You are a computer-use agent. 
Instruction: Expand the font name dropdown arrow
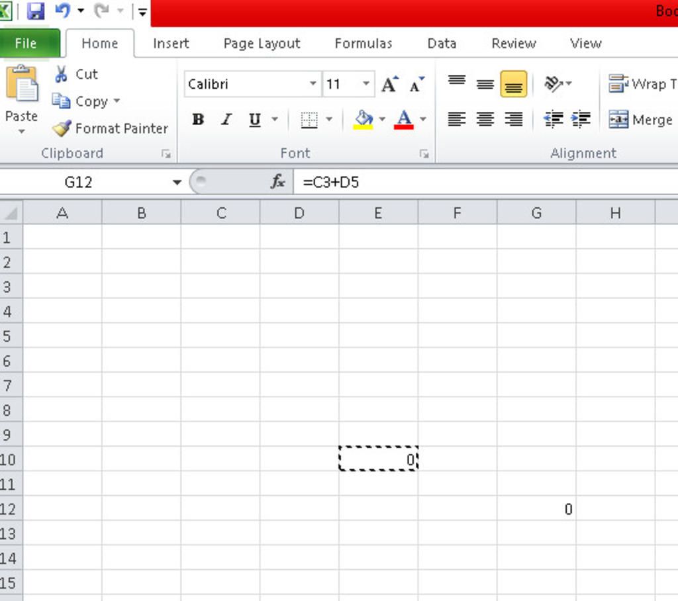pos(313,83)
